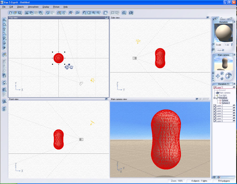
Task: Toggle visibility eye of Layer 8
Action: [234, 121]
